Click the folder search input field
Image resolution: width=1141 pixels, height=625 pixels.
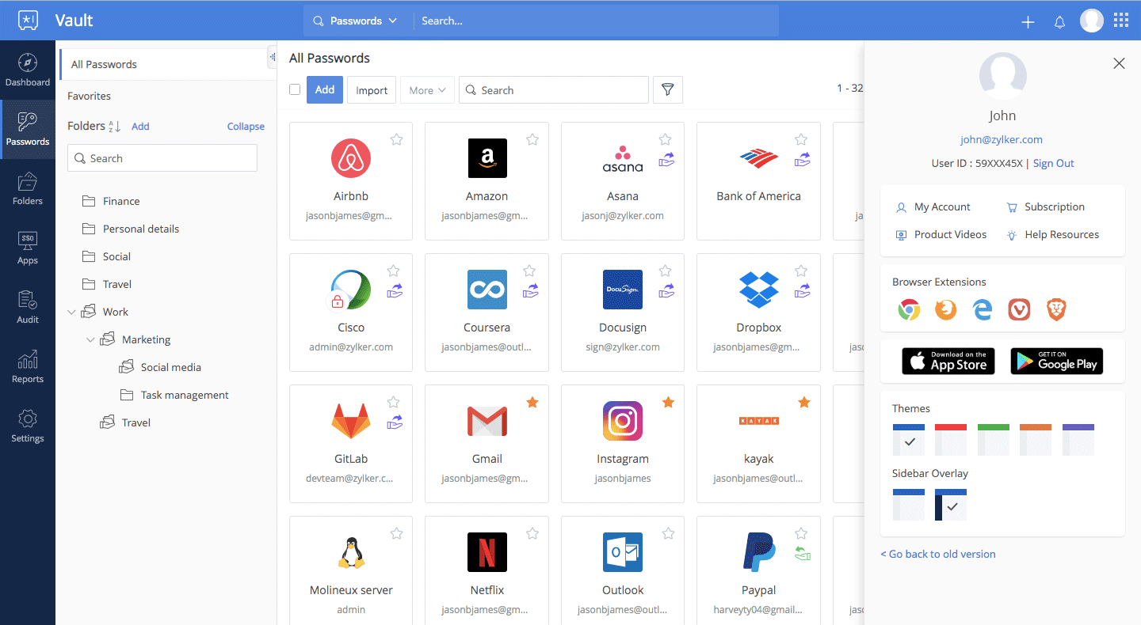coord(162,158)
